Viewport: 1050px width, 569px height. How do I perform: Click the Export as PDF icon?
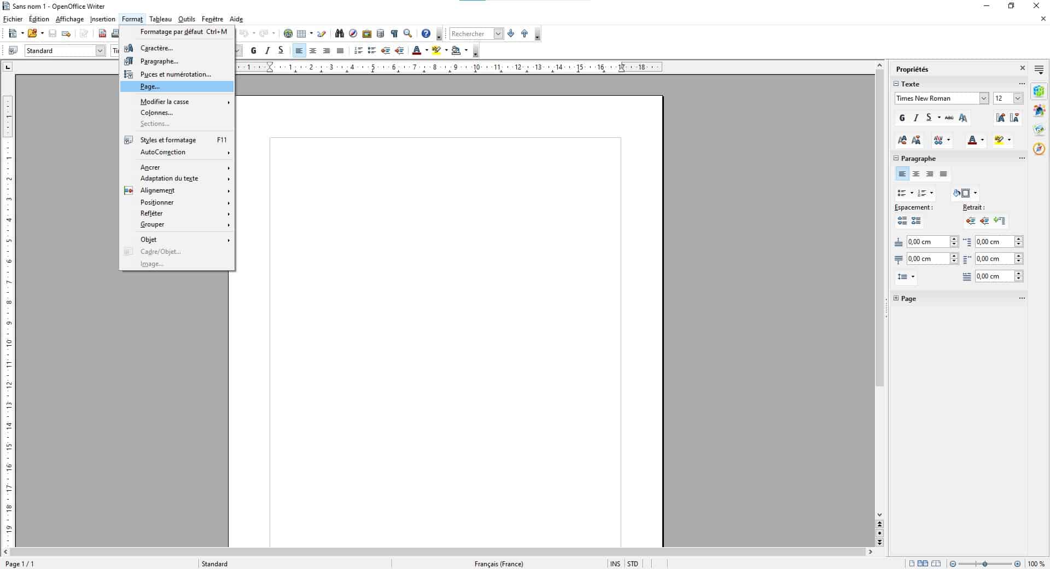(102, 34)
